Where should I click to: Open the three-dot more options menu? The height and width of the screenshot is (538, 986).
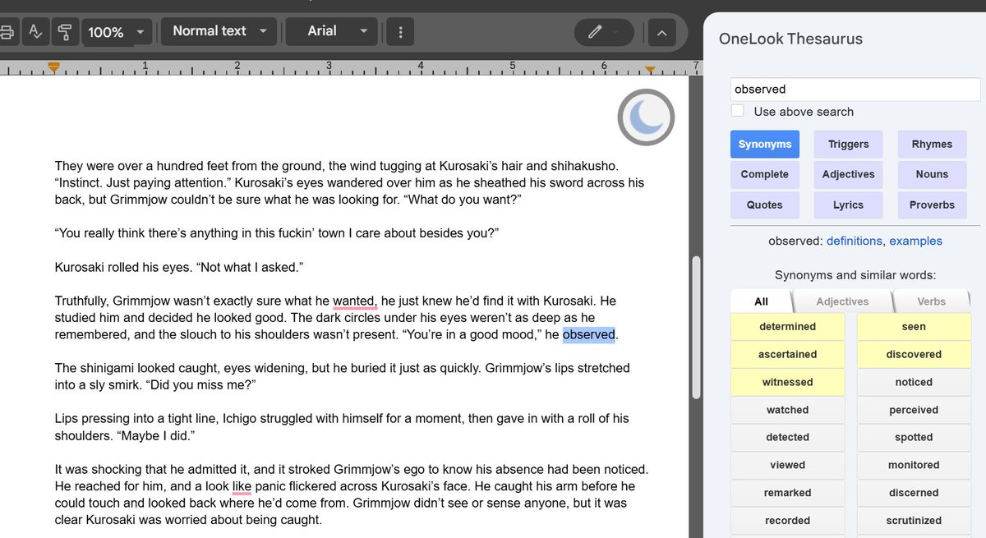(401, 32)
